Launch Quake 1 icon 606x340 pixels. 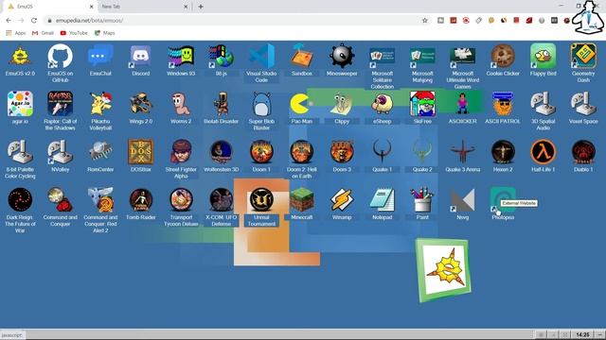(x=382, y=152)
